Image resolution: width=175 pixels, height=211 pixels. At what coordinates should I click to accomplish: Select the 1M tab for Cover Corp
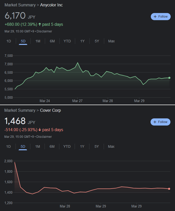click(x=37, y=146)
